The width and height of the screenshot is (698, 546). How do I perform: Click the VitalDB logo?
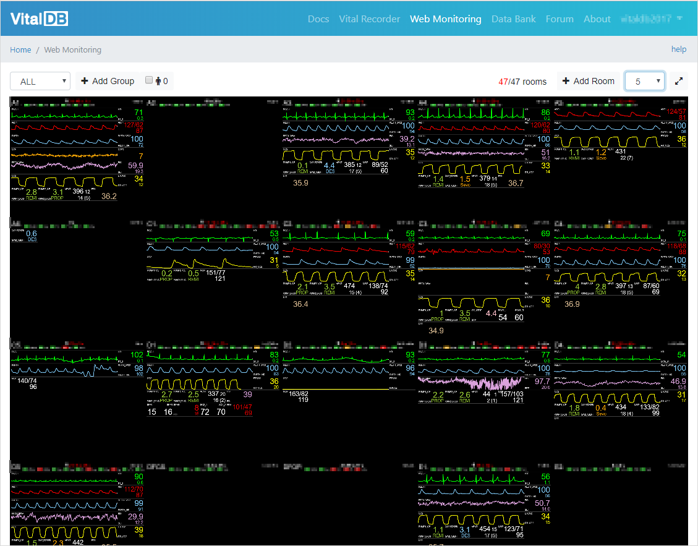[x=39, y=19]
